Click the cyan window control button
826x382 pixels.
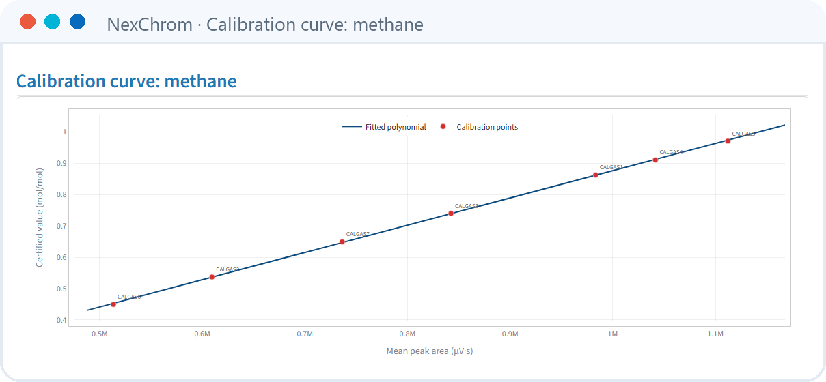click(53, 22)
